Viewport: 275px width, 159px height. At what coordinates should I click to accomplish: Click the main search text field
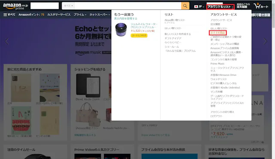pyautogui.click(x=128, y=6)
